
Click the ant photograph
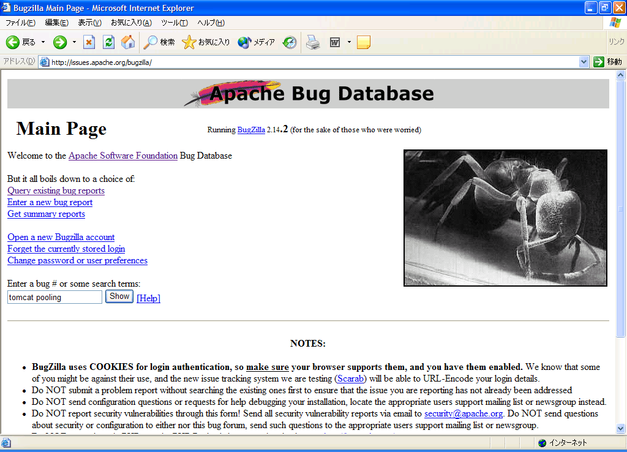pos(505,218)
